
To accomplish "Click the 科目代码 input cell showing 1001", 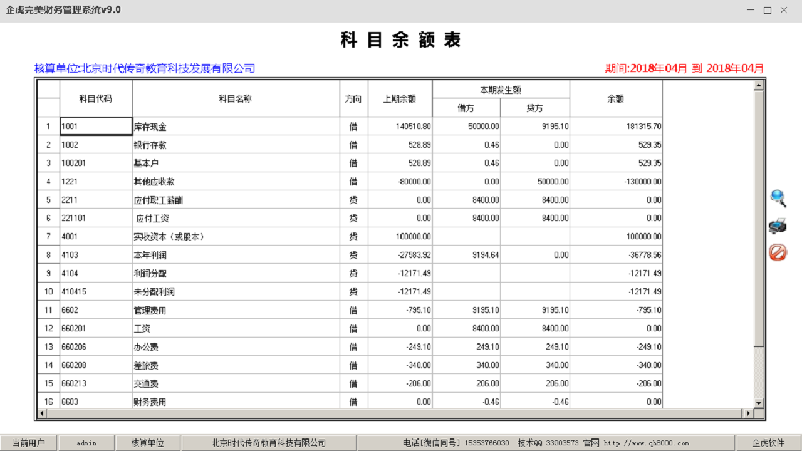I will point(95,126).
